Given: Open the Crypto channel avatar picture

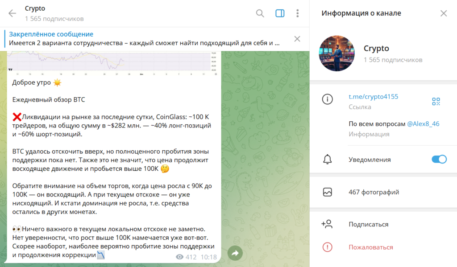Looking at the screenshot, I should (337, 53).
